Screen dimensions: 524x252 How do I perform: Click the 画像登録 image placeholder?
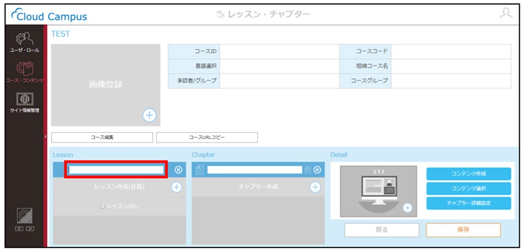click(x=105, y=85)
